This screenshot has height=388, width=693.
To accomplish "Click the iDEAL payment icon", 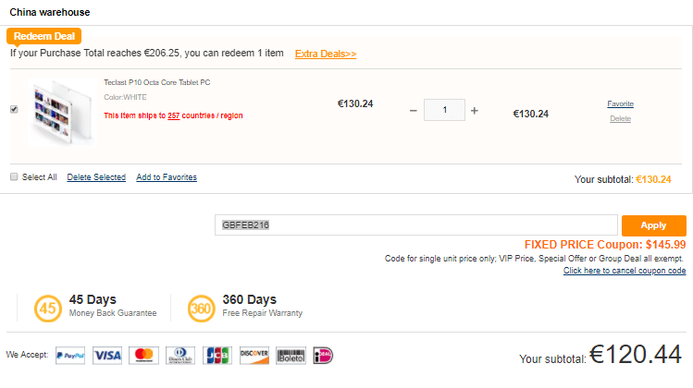I will point(323,356).
